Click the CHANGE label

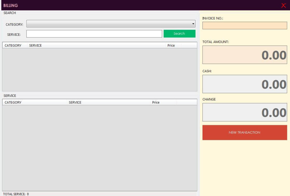209,99
